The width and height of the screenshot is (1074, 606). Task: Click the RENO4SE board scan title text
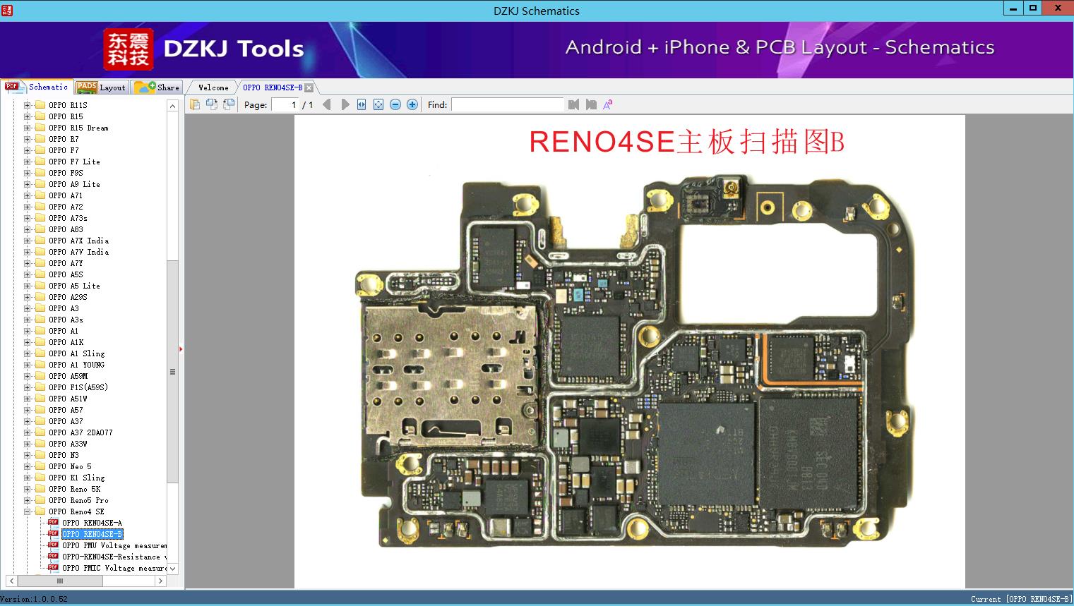point(686,142)
